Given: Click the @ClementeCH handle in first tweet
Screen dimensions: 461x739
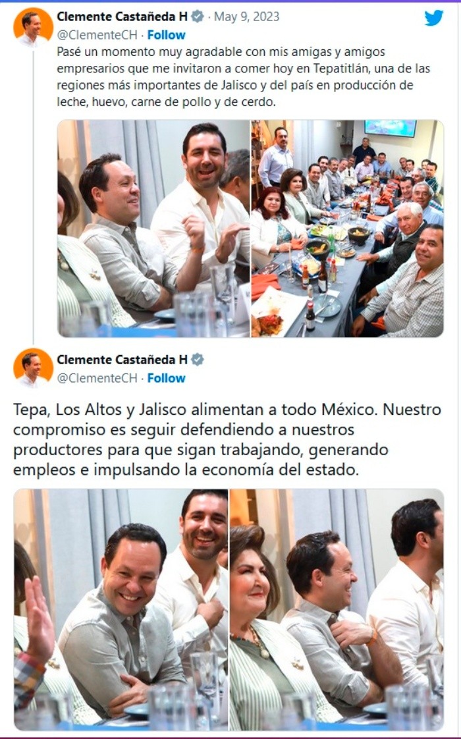Looking at the screenshot, I should [x=97, y=35].
